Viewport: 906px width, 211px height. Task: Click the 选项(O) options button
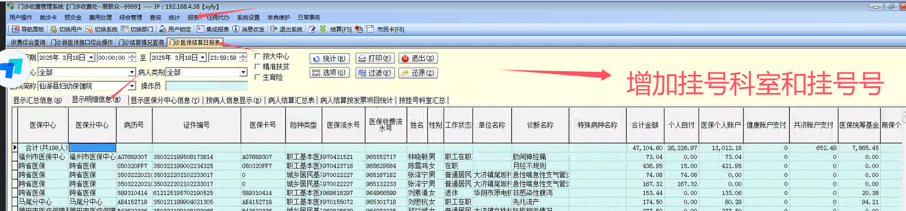click(330, 73)
